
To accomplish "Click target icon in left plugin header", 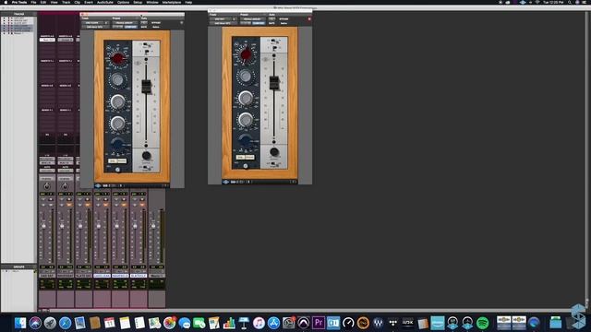I will 182,22.
